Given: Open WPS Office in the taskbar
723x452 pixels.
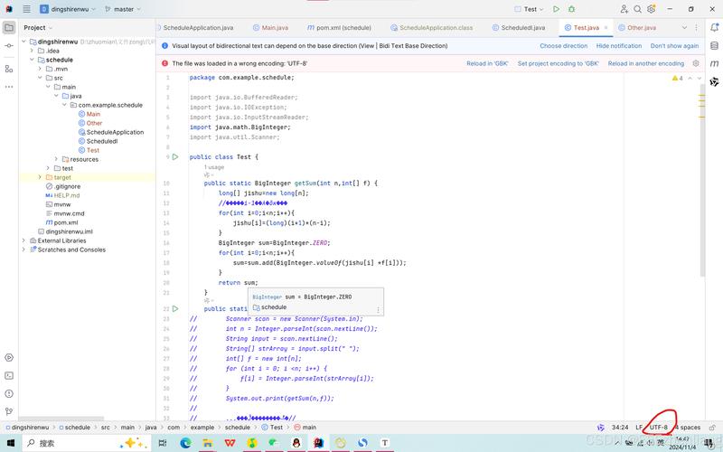Looking at the screenshot, I should click(x=230, y=443).
